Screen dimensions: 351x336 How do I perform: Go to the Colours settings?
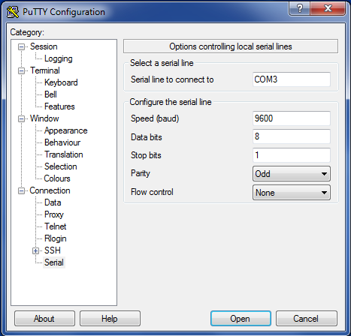[x=57, y=178]
